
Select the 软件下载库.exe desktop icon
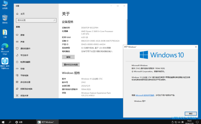[x=5, y=63]
